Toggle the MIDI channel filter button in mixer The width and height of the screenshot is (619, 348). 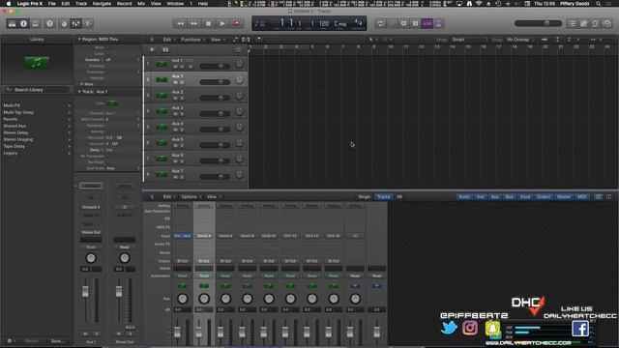[582, 196]
